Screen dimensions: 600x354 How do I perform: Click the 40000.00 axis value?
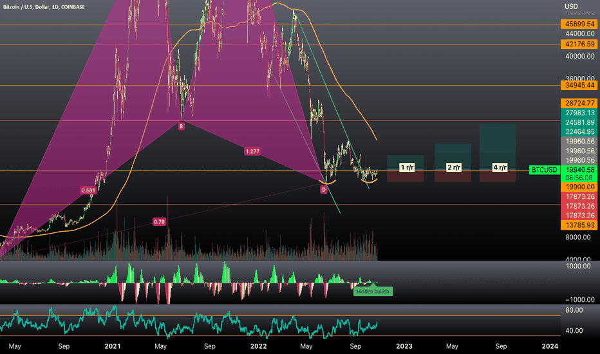(580, 56)
